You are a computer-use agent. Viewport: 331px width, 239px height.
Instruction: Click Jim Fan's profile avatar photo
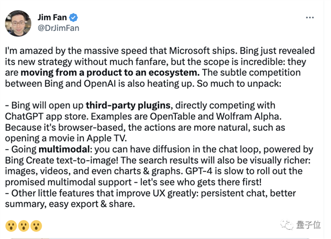tap(18, 23)
